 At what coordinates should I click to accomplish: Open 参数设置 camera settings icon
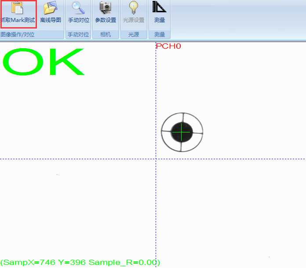pos(106,8)
